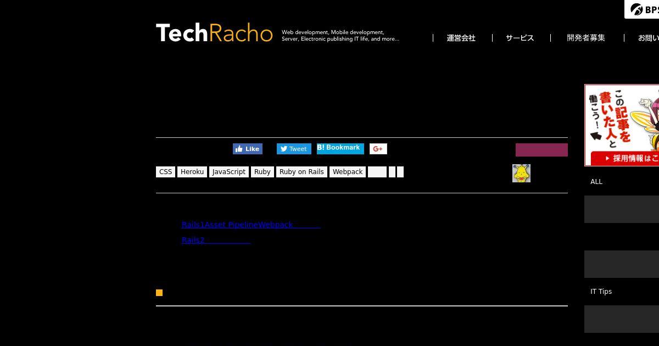Select the Ruby tag
This screenshot has height=346, width=659.
[x=263, y=172]
